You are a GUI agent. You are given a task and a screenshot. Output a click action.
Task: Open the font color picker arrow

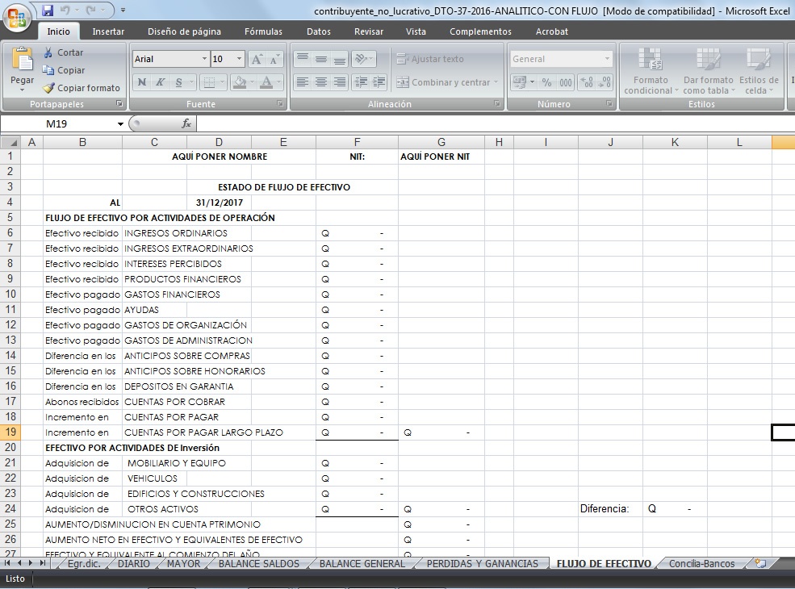click(x=278, y=81)
